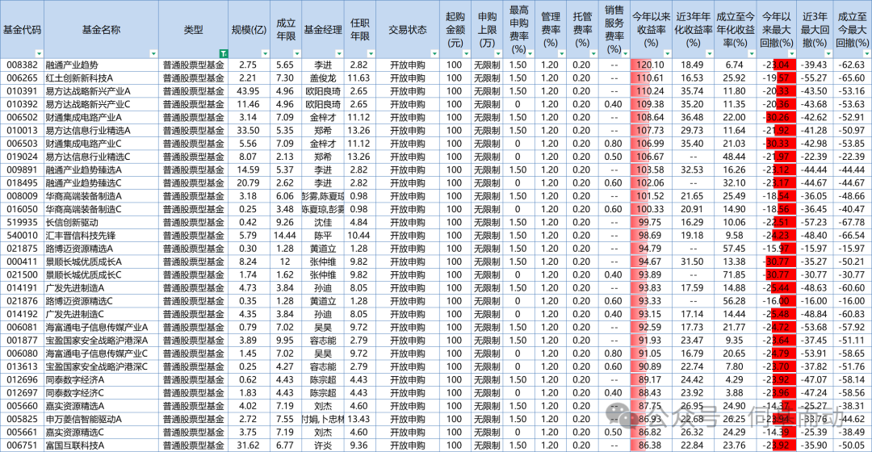Select the annualized return value 57.45
Screen dimensions: 872x452
(x=735, y=249)
